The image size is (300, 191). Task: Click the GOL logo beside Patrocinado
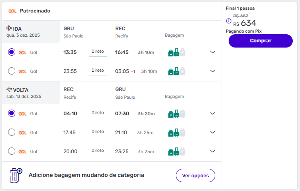coord(12,11)
